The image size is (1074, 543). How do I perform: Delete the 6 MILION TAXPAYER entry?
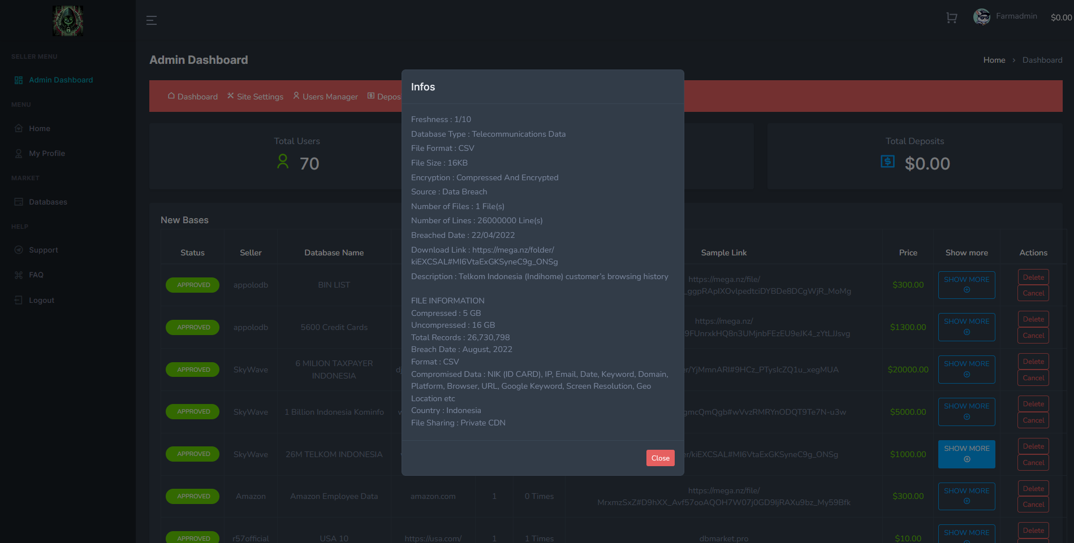coord(1033,362)
